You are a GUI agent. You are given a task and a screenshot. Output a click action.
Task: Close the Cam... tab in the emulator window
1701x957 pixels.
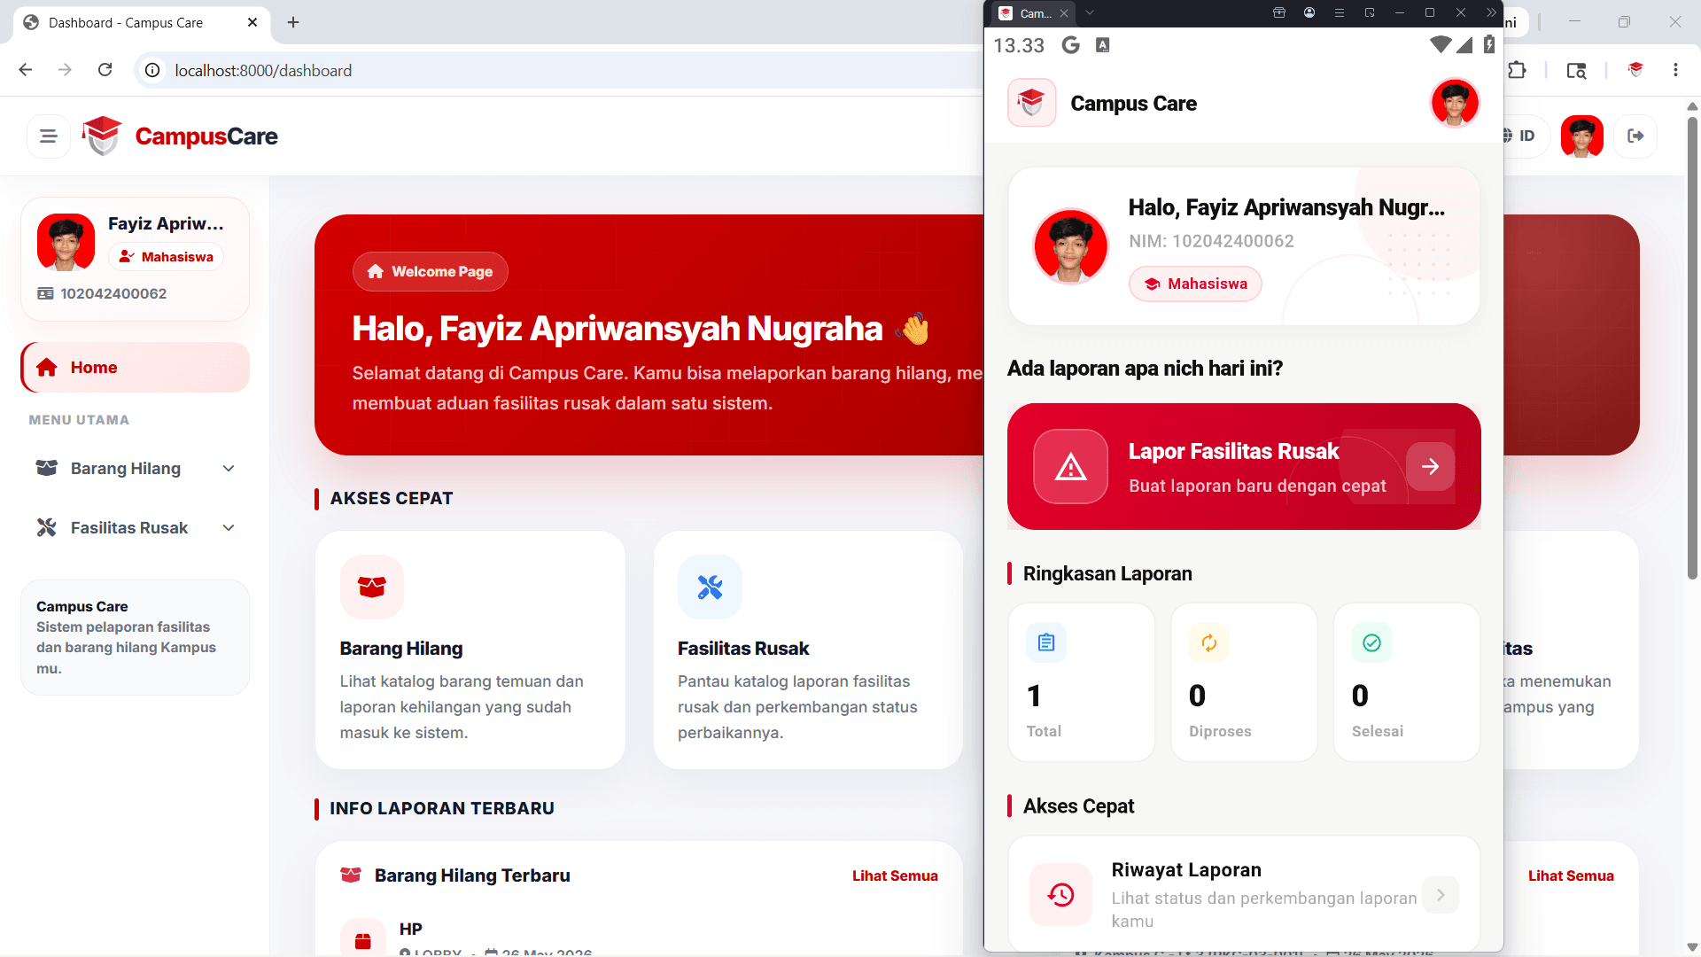(1064, 13)
